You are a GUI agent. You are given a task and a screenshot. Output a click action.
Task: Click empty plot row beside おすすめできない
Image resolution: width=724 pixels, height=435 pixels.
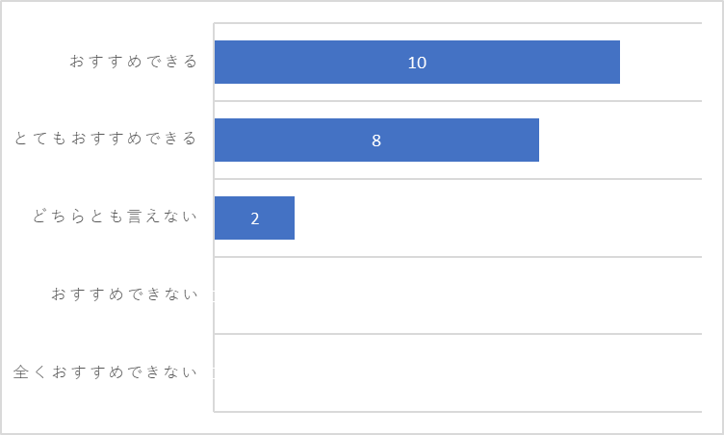tap(458, 295)
